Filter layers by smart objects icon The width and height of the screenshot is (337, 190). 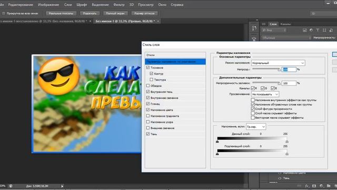coord(331,30)
